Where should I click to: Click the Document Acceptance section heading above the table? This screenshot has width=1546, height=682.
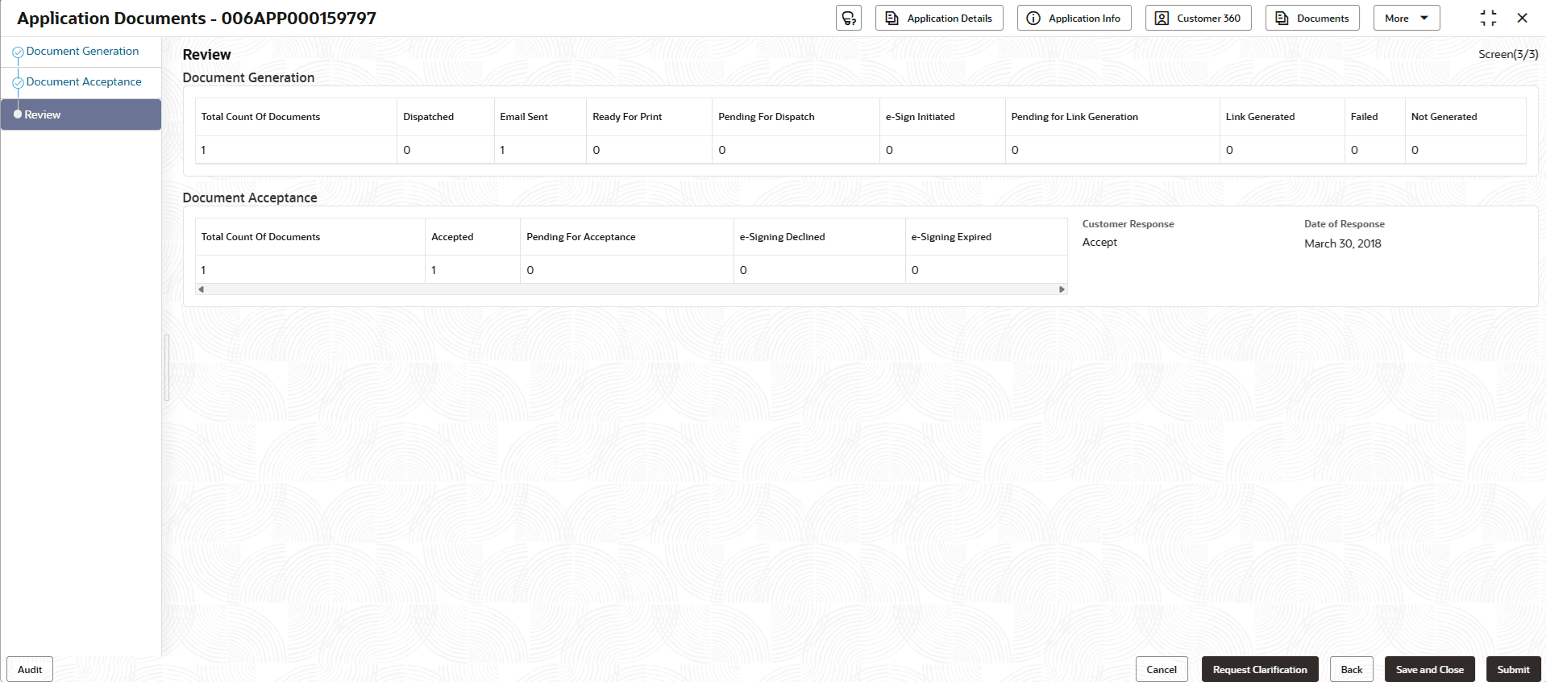coord(250,198)
